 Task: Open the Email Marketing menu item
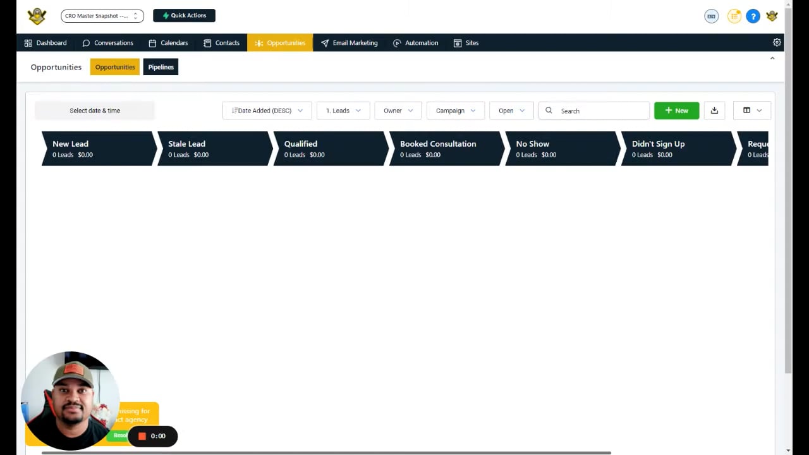(349, 43)
